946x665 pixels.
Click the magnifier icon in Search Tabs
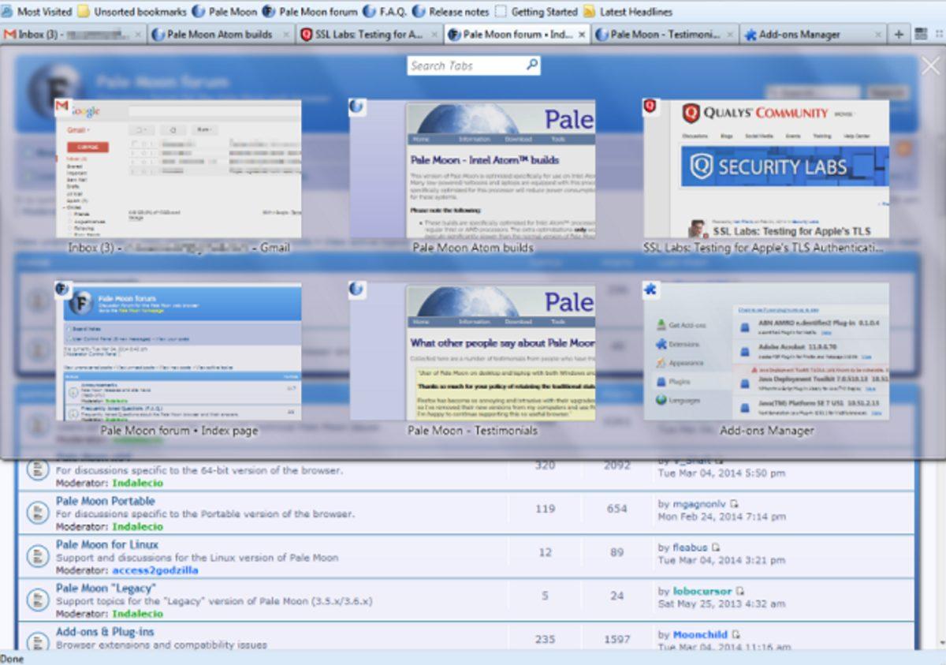pyautogui.click(x=532, y=65)
